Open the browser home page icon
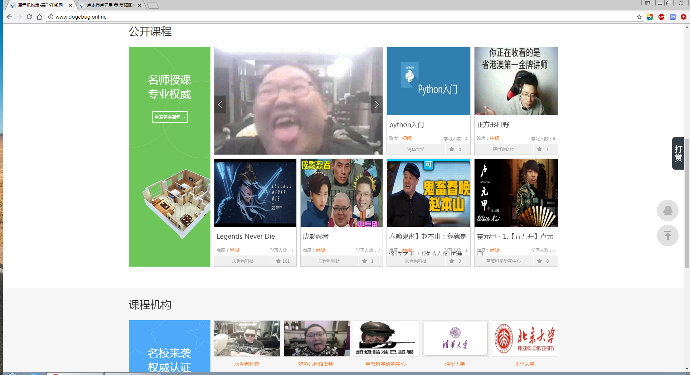 click(x=39, y=17)
